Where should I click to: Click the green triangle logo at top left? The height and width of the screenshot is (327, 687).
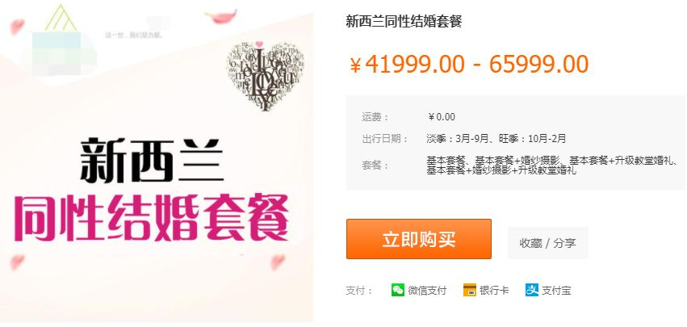point(61,19)
